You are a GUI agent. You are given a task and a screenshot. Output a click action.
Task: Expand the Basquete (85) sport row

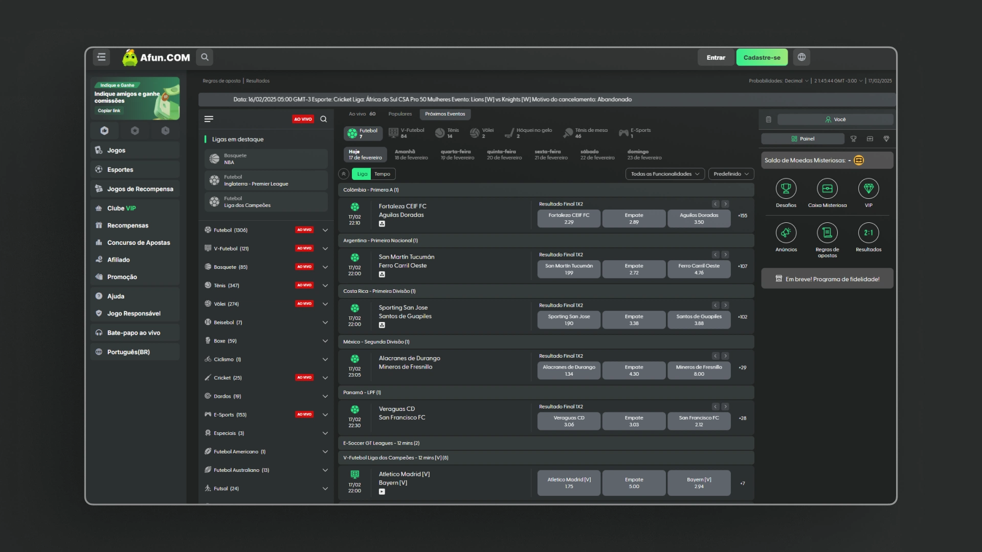[266, 267]
